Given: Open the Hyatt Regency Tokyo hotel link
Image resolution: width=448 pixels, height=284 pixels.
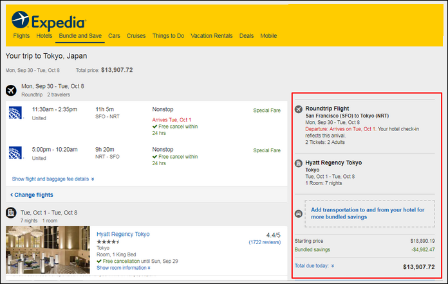Looking at the screenshot, I should (123, 234).
